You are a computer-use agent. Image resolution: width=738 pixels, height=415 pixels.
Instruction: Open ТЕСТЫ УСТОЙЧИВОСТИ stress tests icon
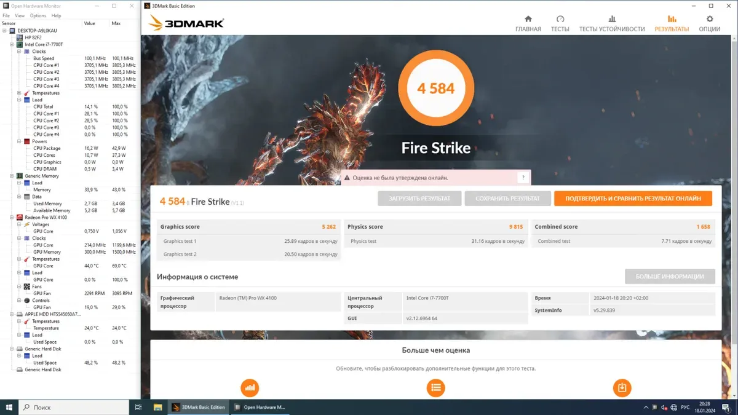coord(611,19)
